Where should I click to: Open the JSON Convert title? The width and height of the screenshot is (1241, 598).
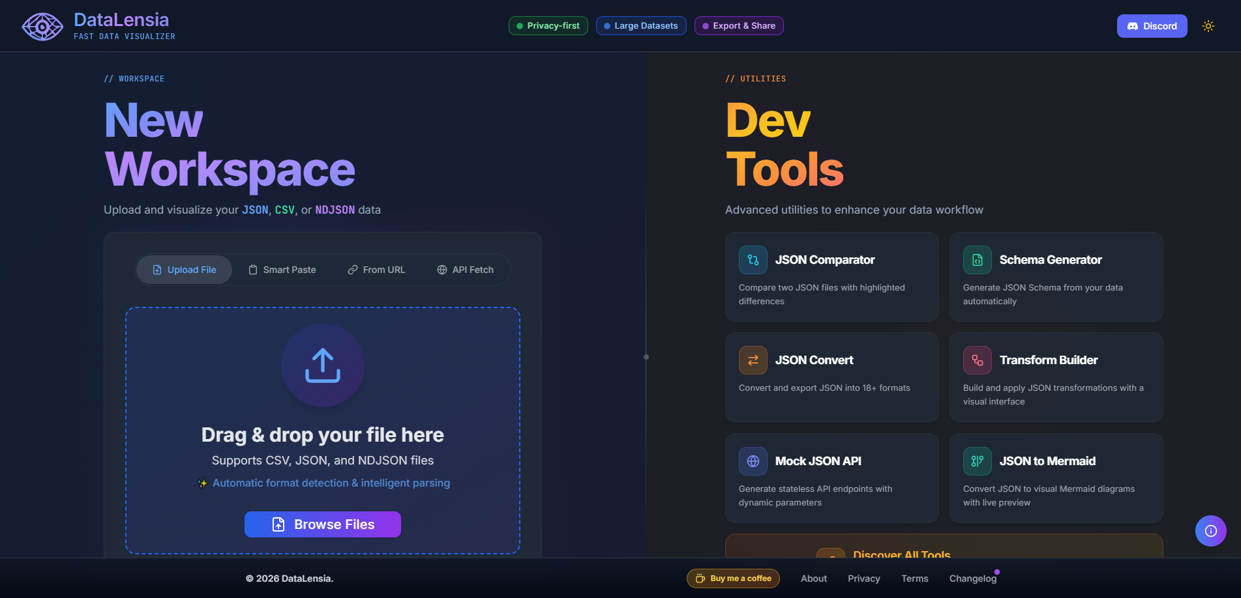(814, 360)
